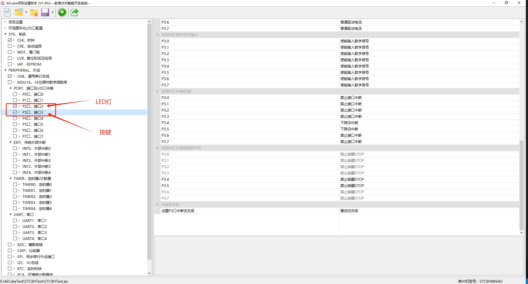Click the new project document icon
Image resolution: width=528 pixels, height=284 pixels.
point(7,12)
